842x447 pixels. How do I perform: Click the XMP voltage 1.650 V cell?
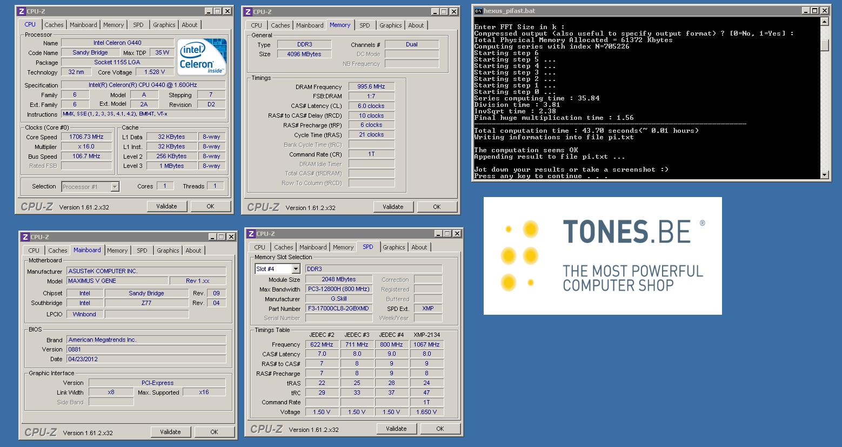click(x=427, y=412)
